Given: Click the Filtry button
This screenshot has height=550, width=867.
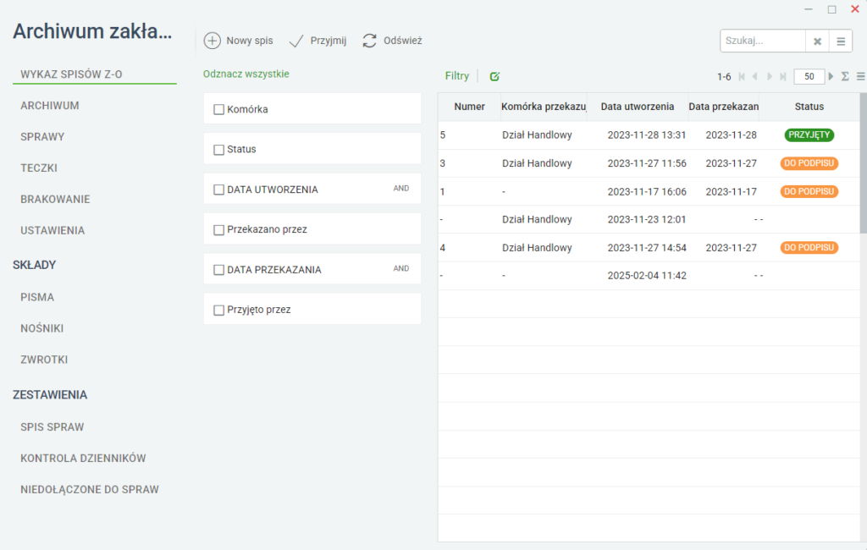Looking at the screenshot, I should click(456, 75).
